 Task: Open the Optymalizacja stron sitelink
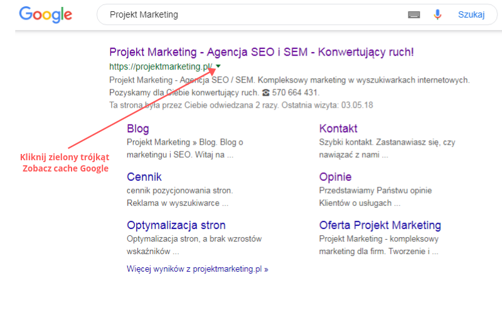click(x=176, y=225)
